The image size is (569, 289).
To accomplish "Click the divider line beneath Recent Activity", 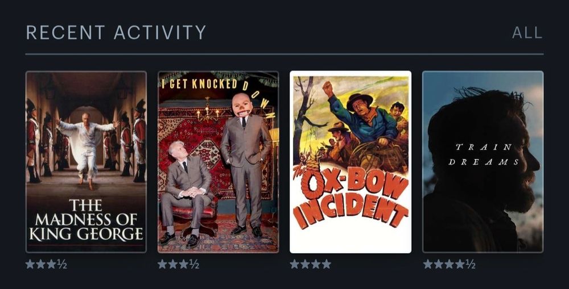I will point(284,55).
